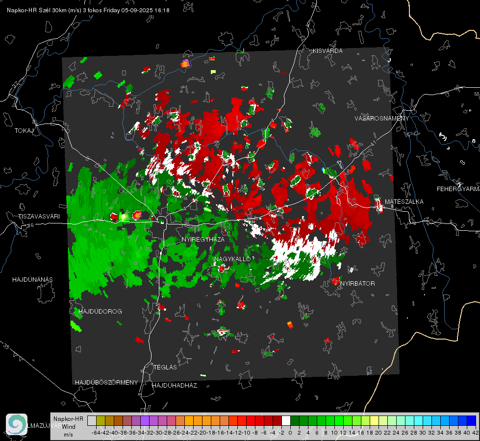480x441 pixels.
Task: Select the cyan swatch between 28 and 30
Action: point(418,420)
